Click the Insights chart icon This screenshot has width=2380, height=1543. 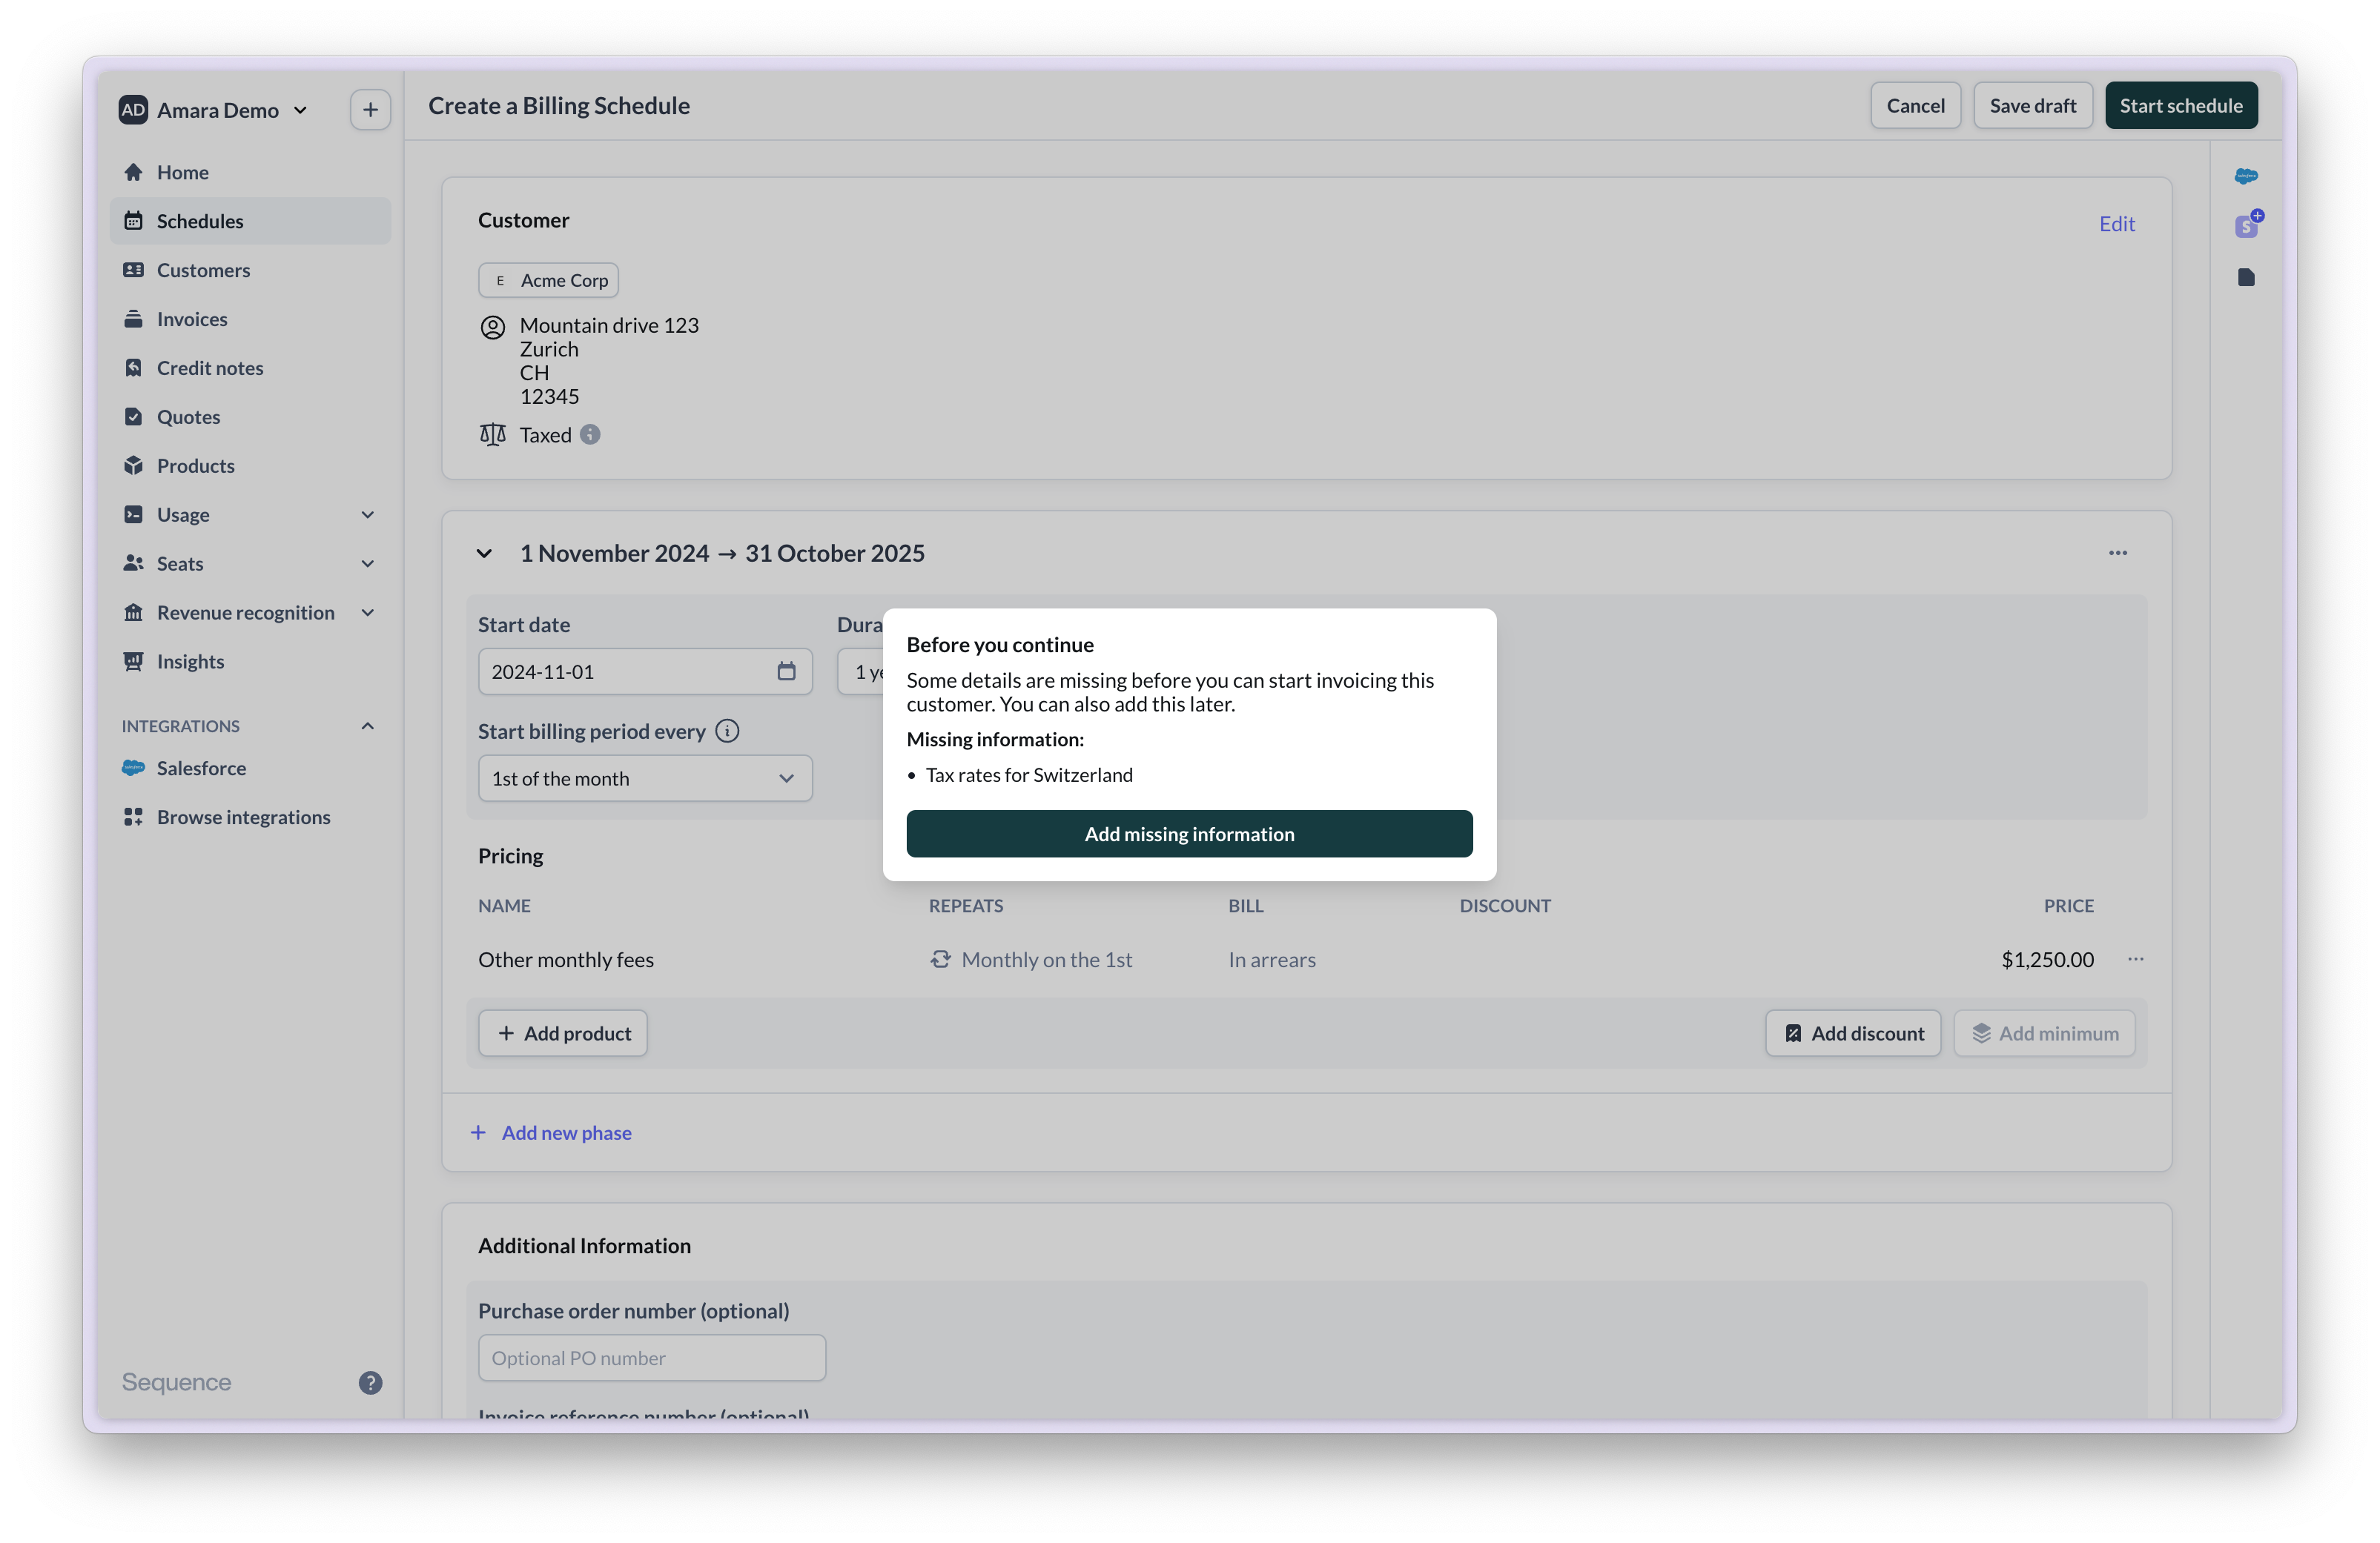coord(133,662)
